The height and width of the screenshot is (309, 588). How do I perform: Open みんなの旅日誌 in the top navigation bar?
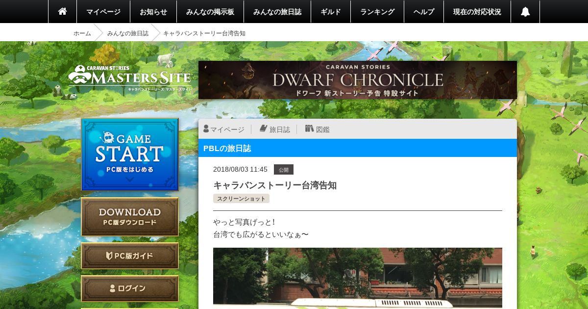click(x=277, y=12)
